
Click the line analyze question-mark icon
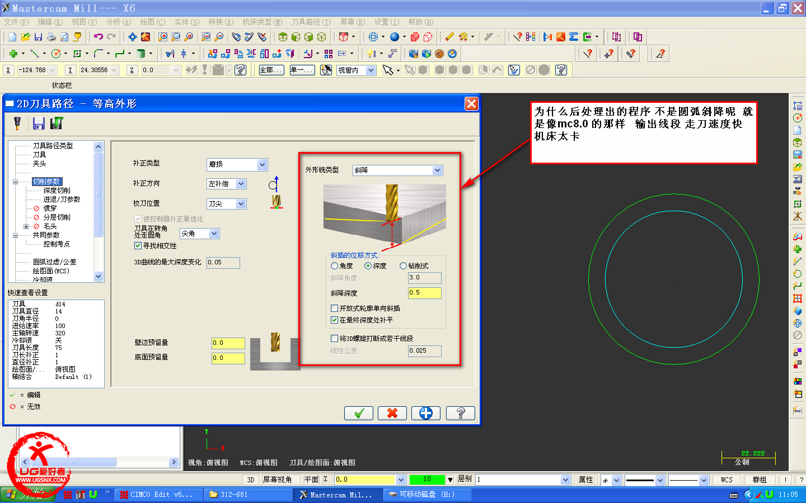pyautogui.click(x=518, y=37)
